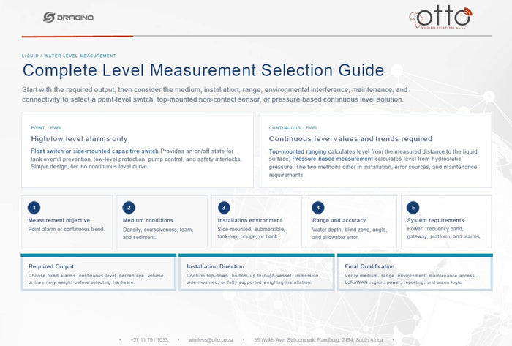The image size is (512, 346).
Task: Click the Pressure-based measurement text
Action: click(x=332, y=159)
